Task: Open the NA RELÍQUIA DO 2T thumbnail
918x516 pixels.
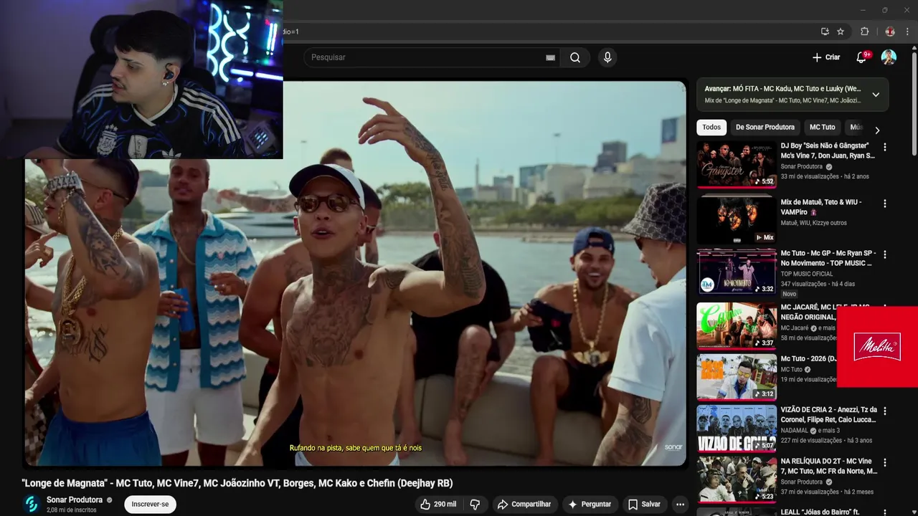Action: [737, 480]
